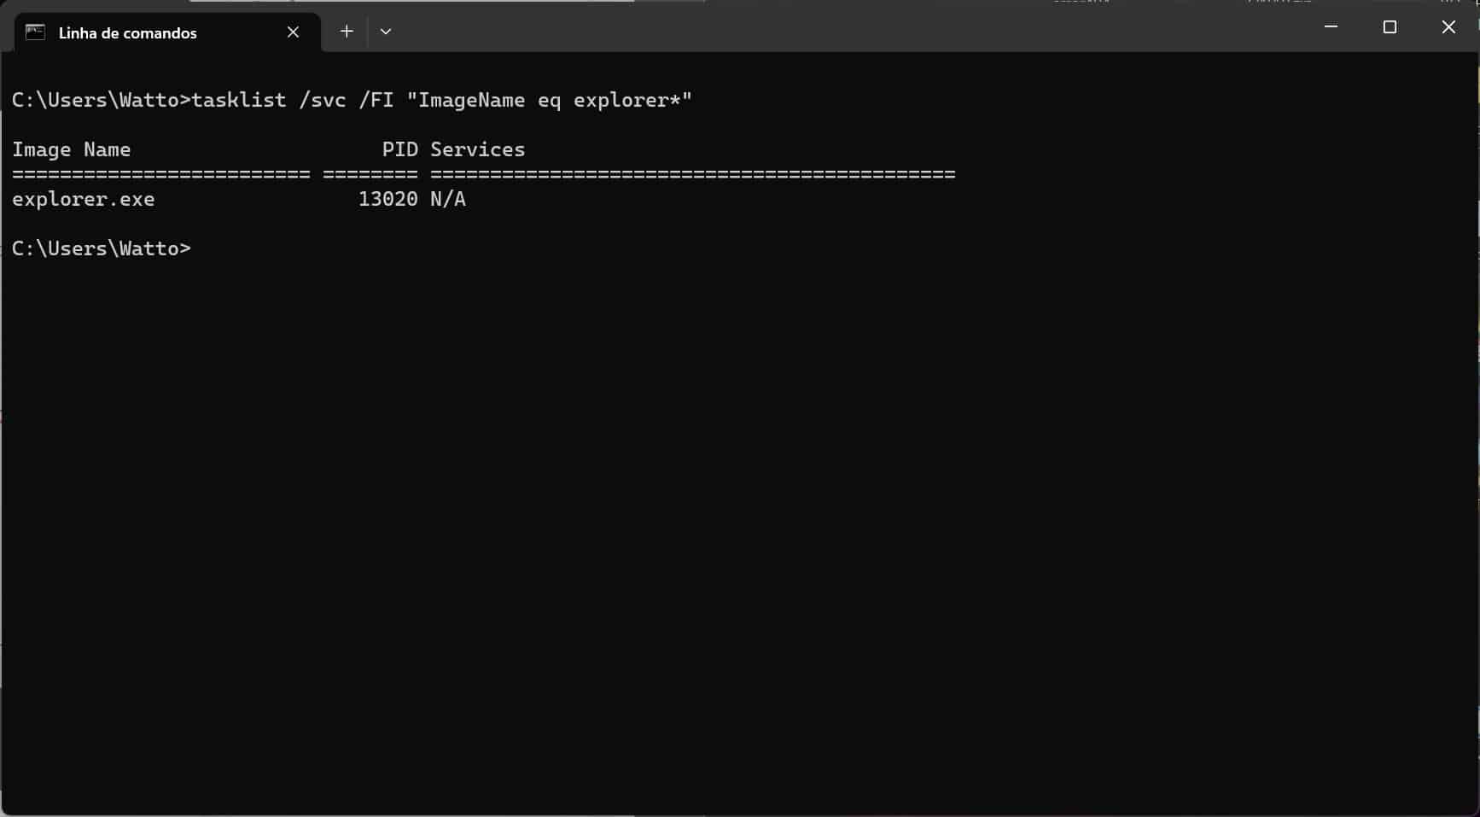Click the N/A services value
Image resolution: width=1480 pixels, height=817 pixels.
[x=448, y=199]
